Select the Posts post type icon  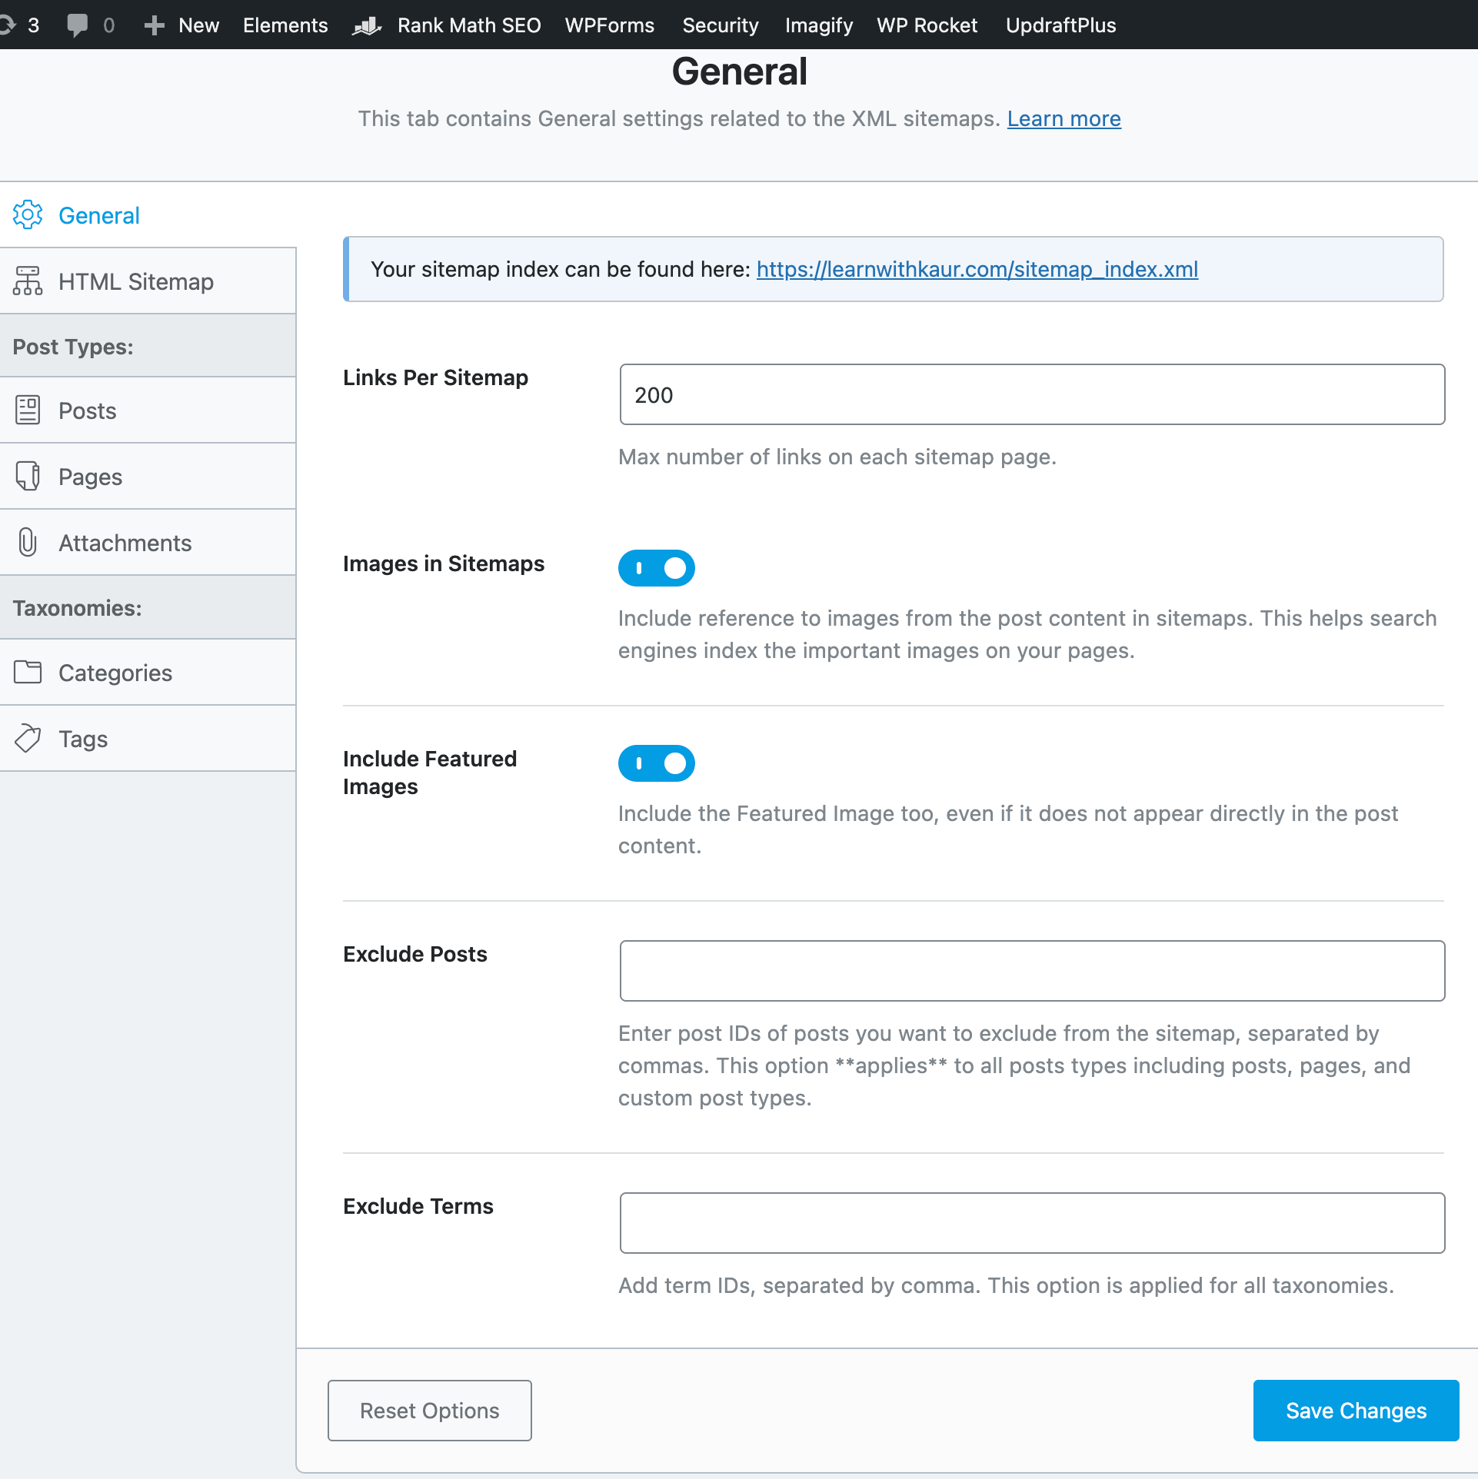click(28, 410)
